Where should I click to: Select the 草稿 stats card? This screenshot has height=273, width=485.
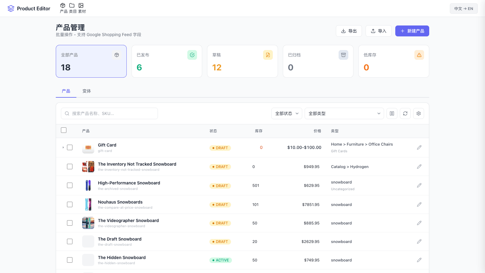point(242,61)
